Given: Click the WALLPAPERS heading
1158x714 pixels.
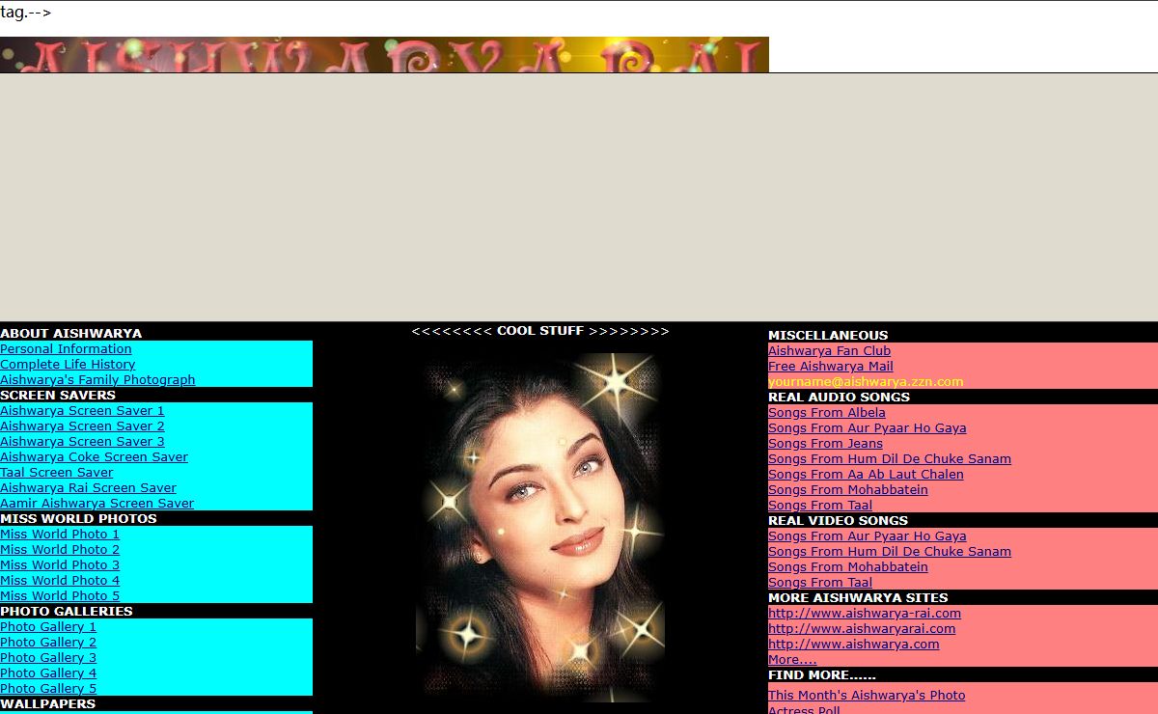Looking at the screenshot, I should tap(47, 704).
